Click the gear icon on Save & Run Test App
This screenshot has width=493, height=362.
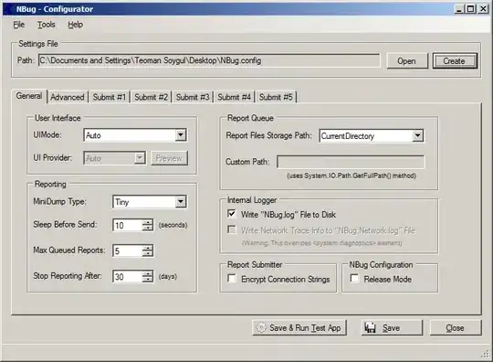260,327
